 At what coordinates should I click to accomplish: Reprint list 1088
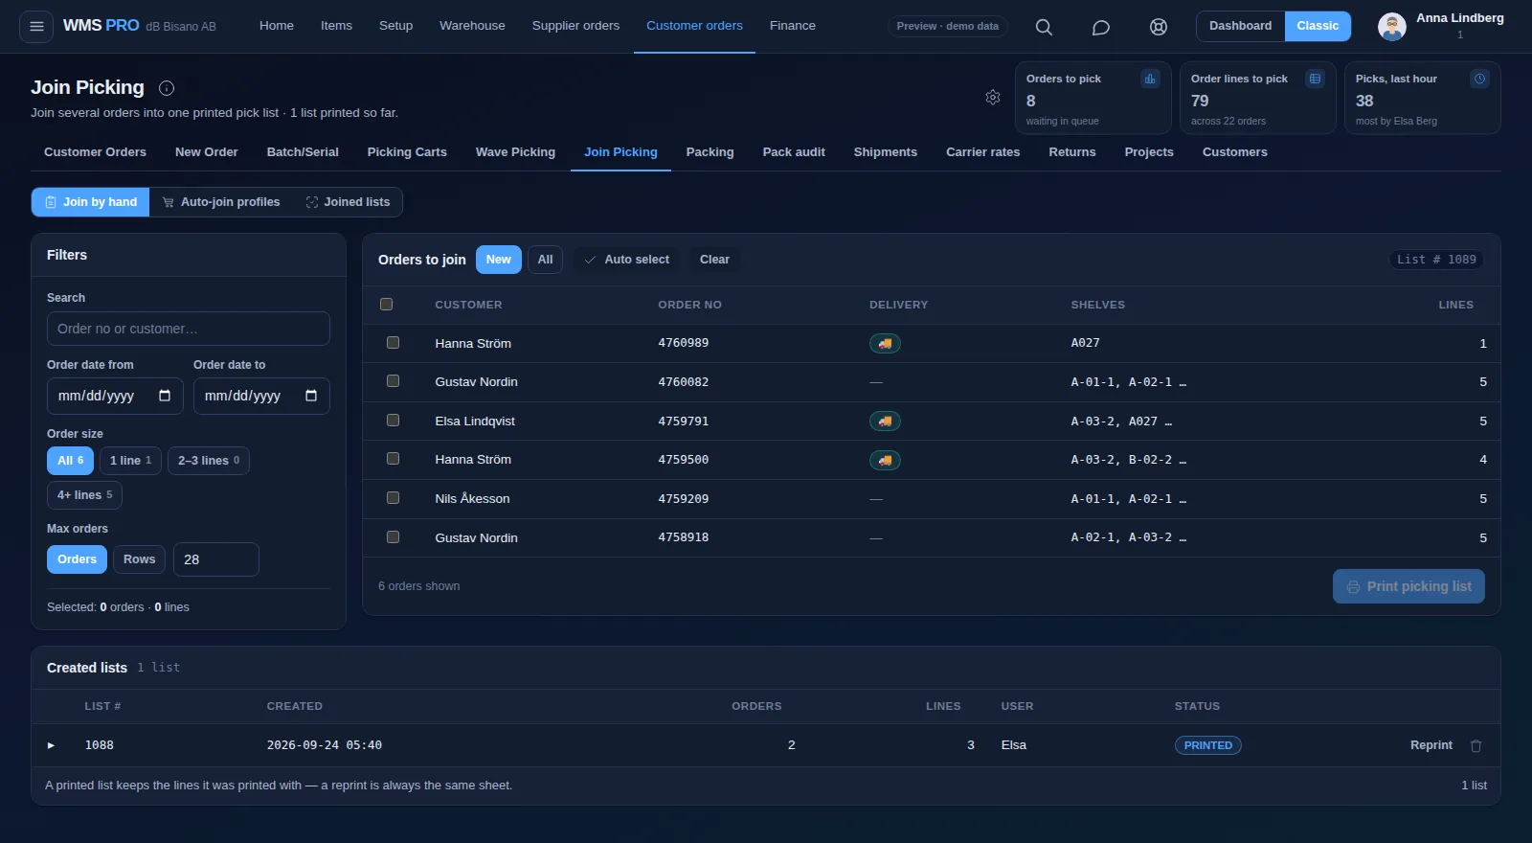click(x=1431, y=745)
